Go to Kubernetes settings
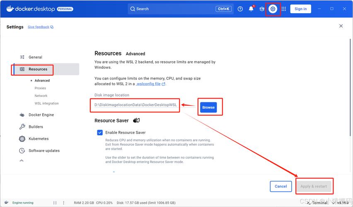Viewport: 353px width, 207px height. coord(39,139)
